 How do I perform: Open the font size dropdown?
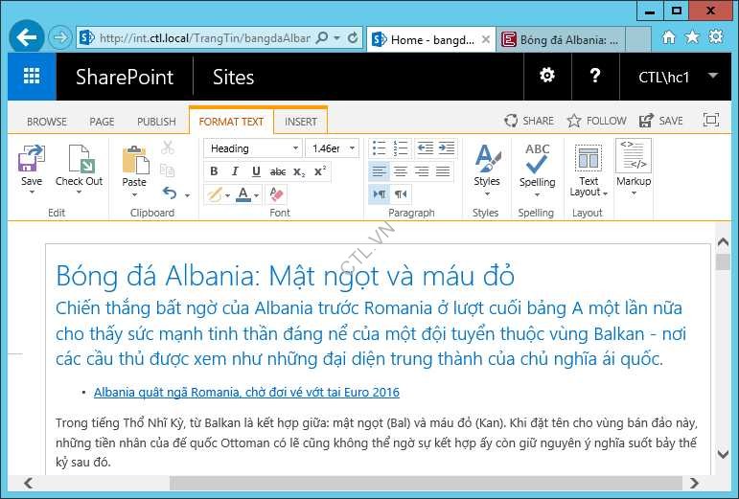tap(352, 148)
